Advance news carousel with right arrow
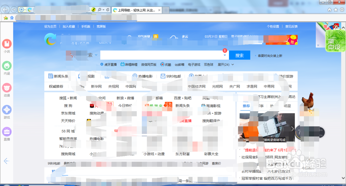 (292, 129)
